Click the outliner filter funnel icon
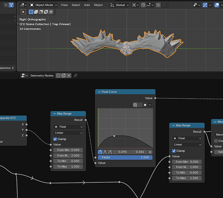This screenshot has width=223, height=198. [x=11, y=5]
